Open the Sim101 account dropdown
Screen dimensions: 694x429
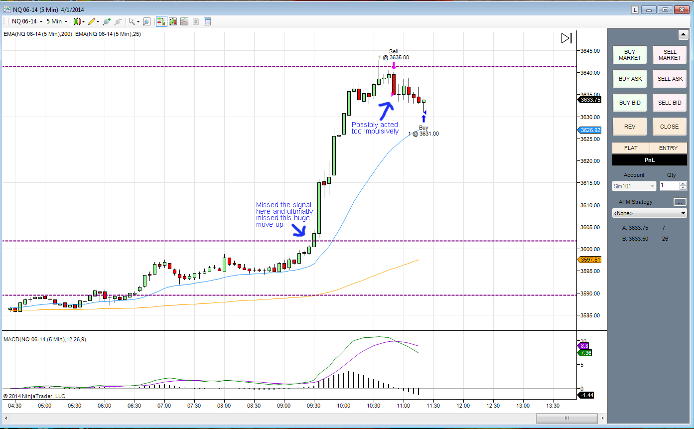coord(634,186)
